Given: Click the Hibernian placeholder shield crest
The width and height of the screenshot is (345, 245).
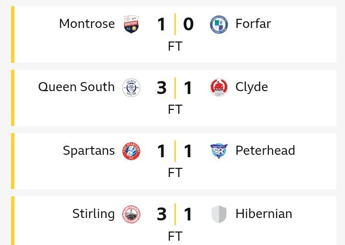Looking at the screenshot, I should pyautogui.click(x=219, y=214).
